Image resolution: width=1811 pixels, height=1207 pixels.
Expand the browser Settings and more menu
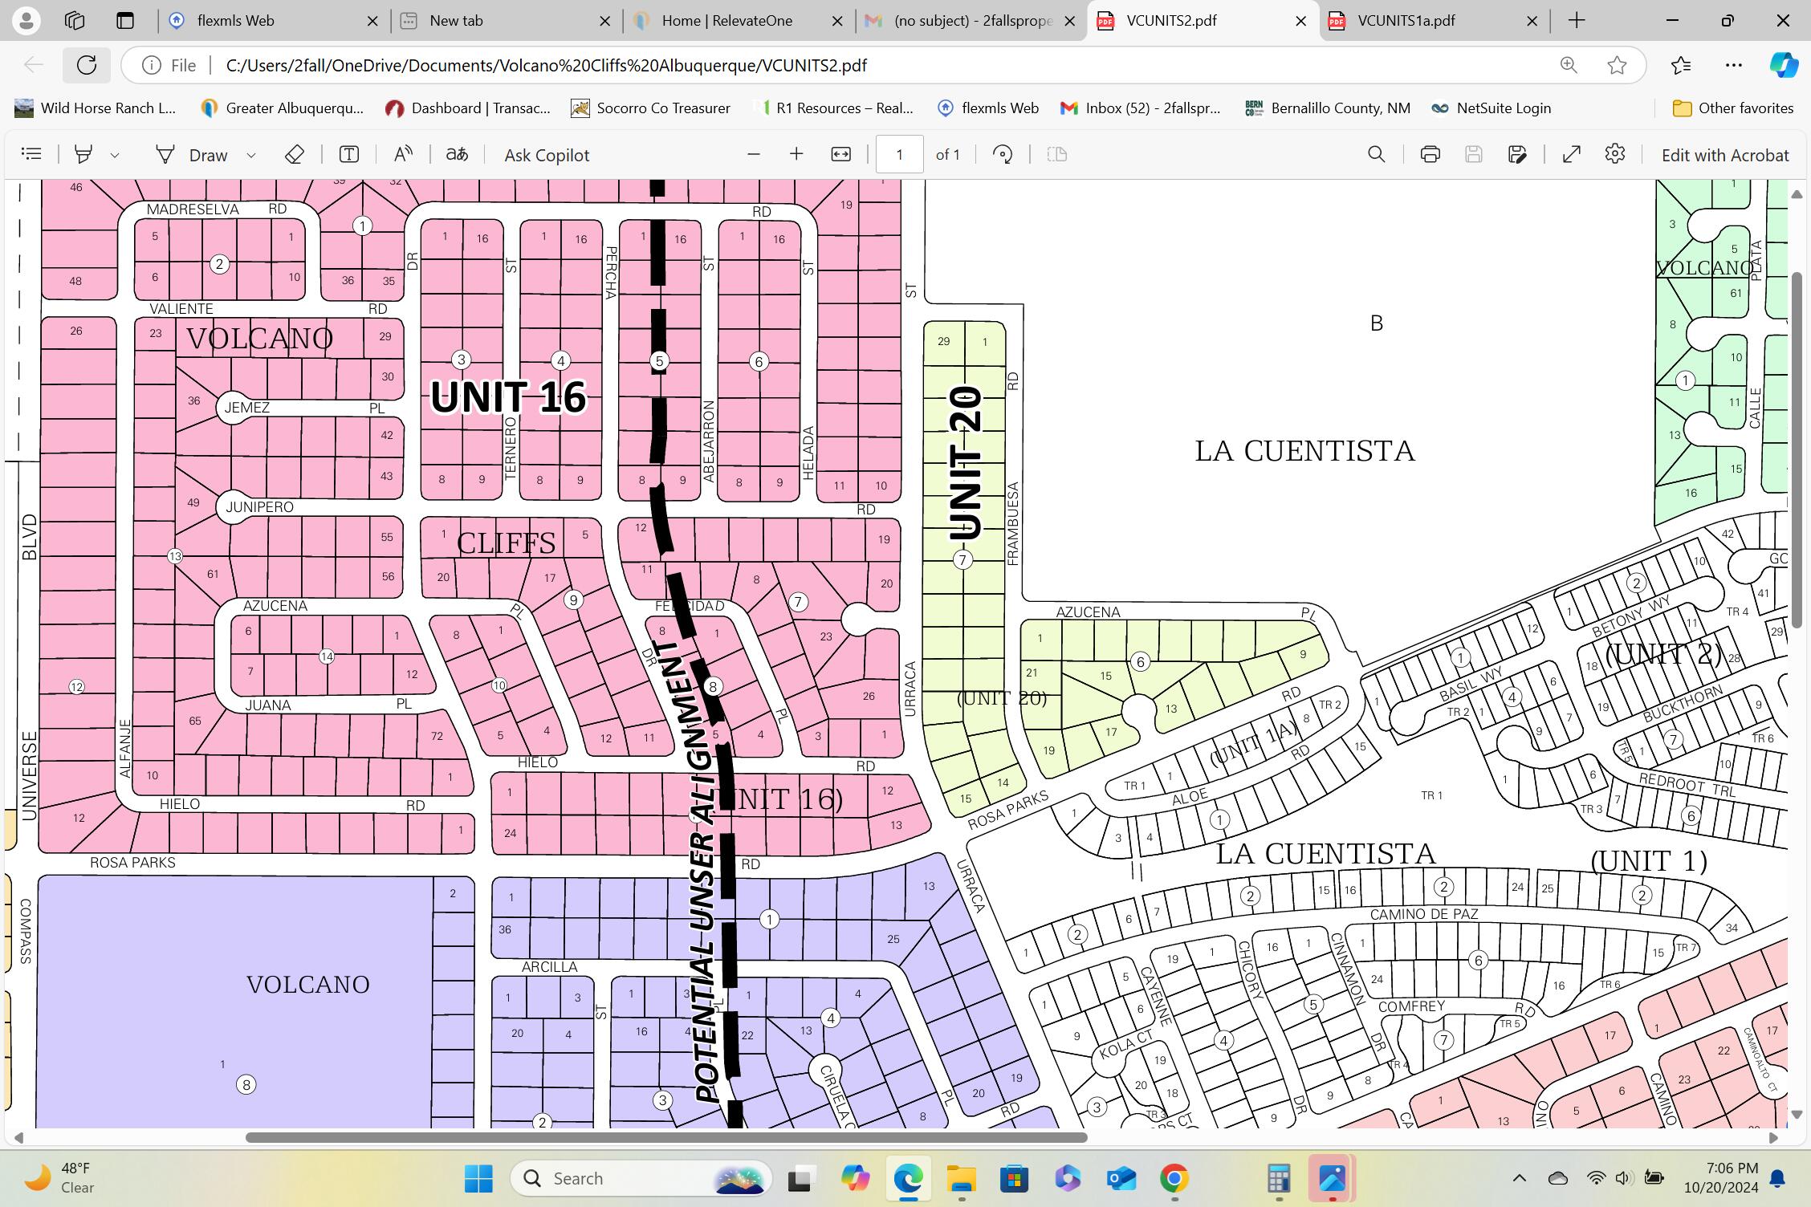click(1732, 65)
